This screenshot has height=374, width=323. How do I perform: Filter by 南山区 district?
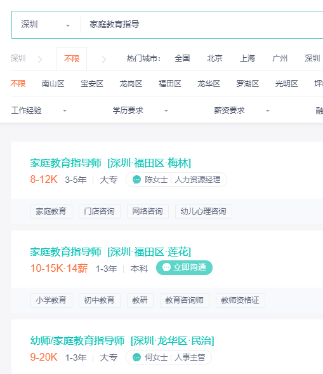(53, 84)
